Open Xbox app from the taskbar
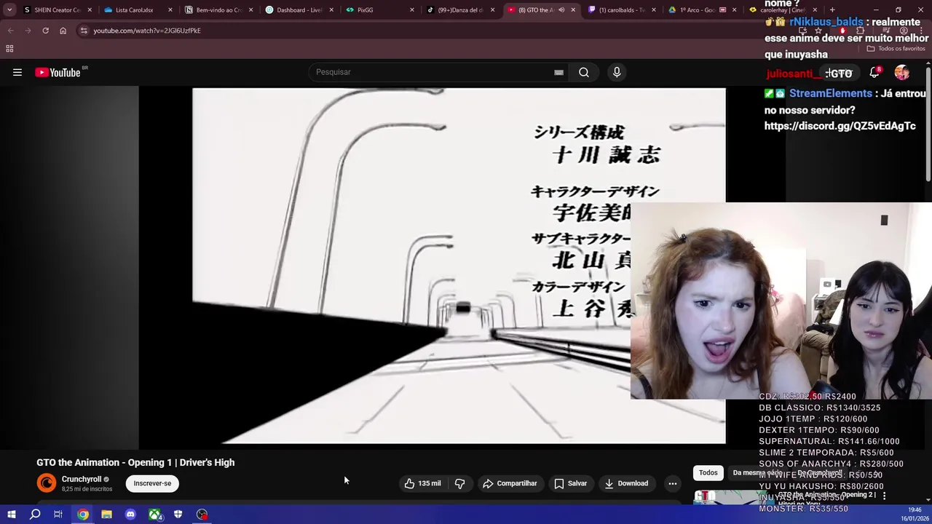The width and height of the screenshot is (932, 524). (x=154, y=515)
